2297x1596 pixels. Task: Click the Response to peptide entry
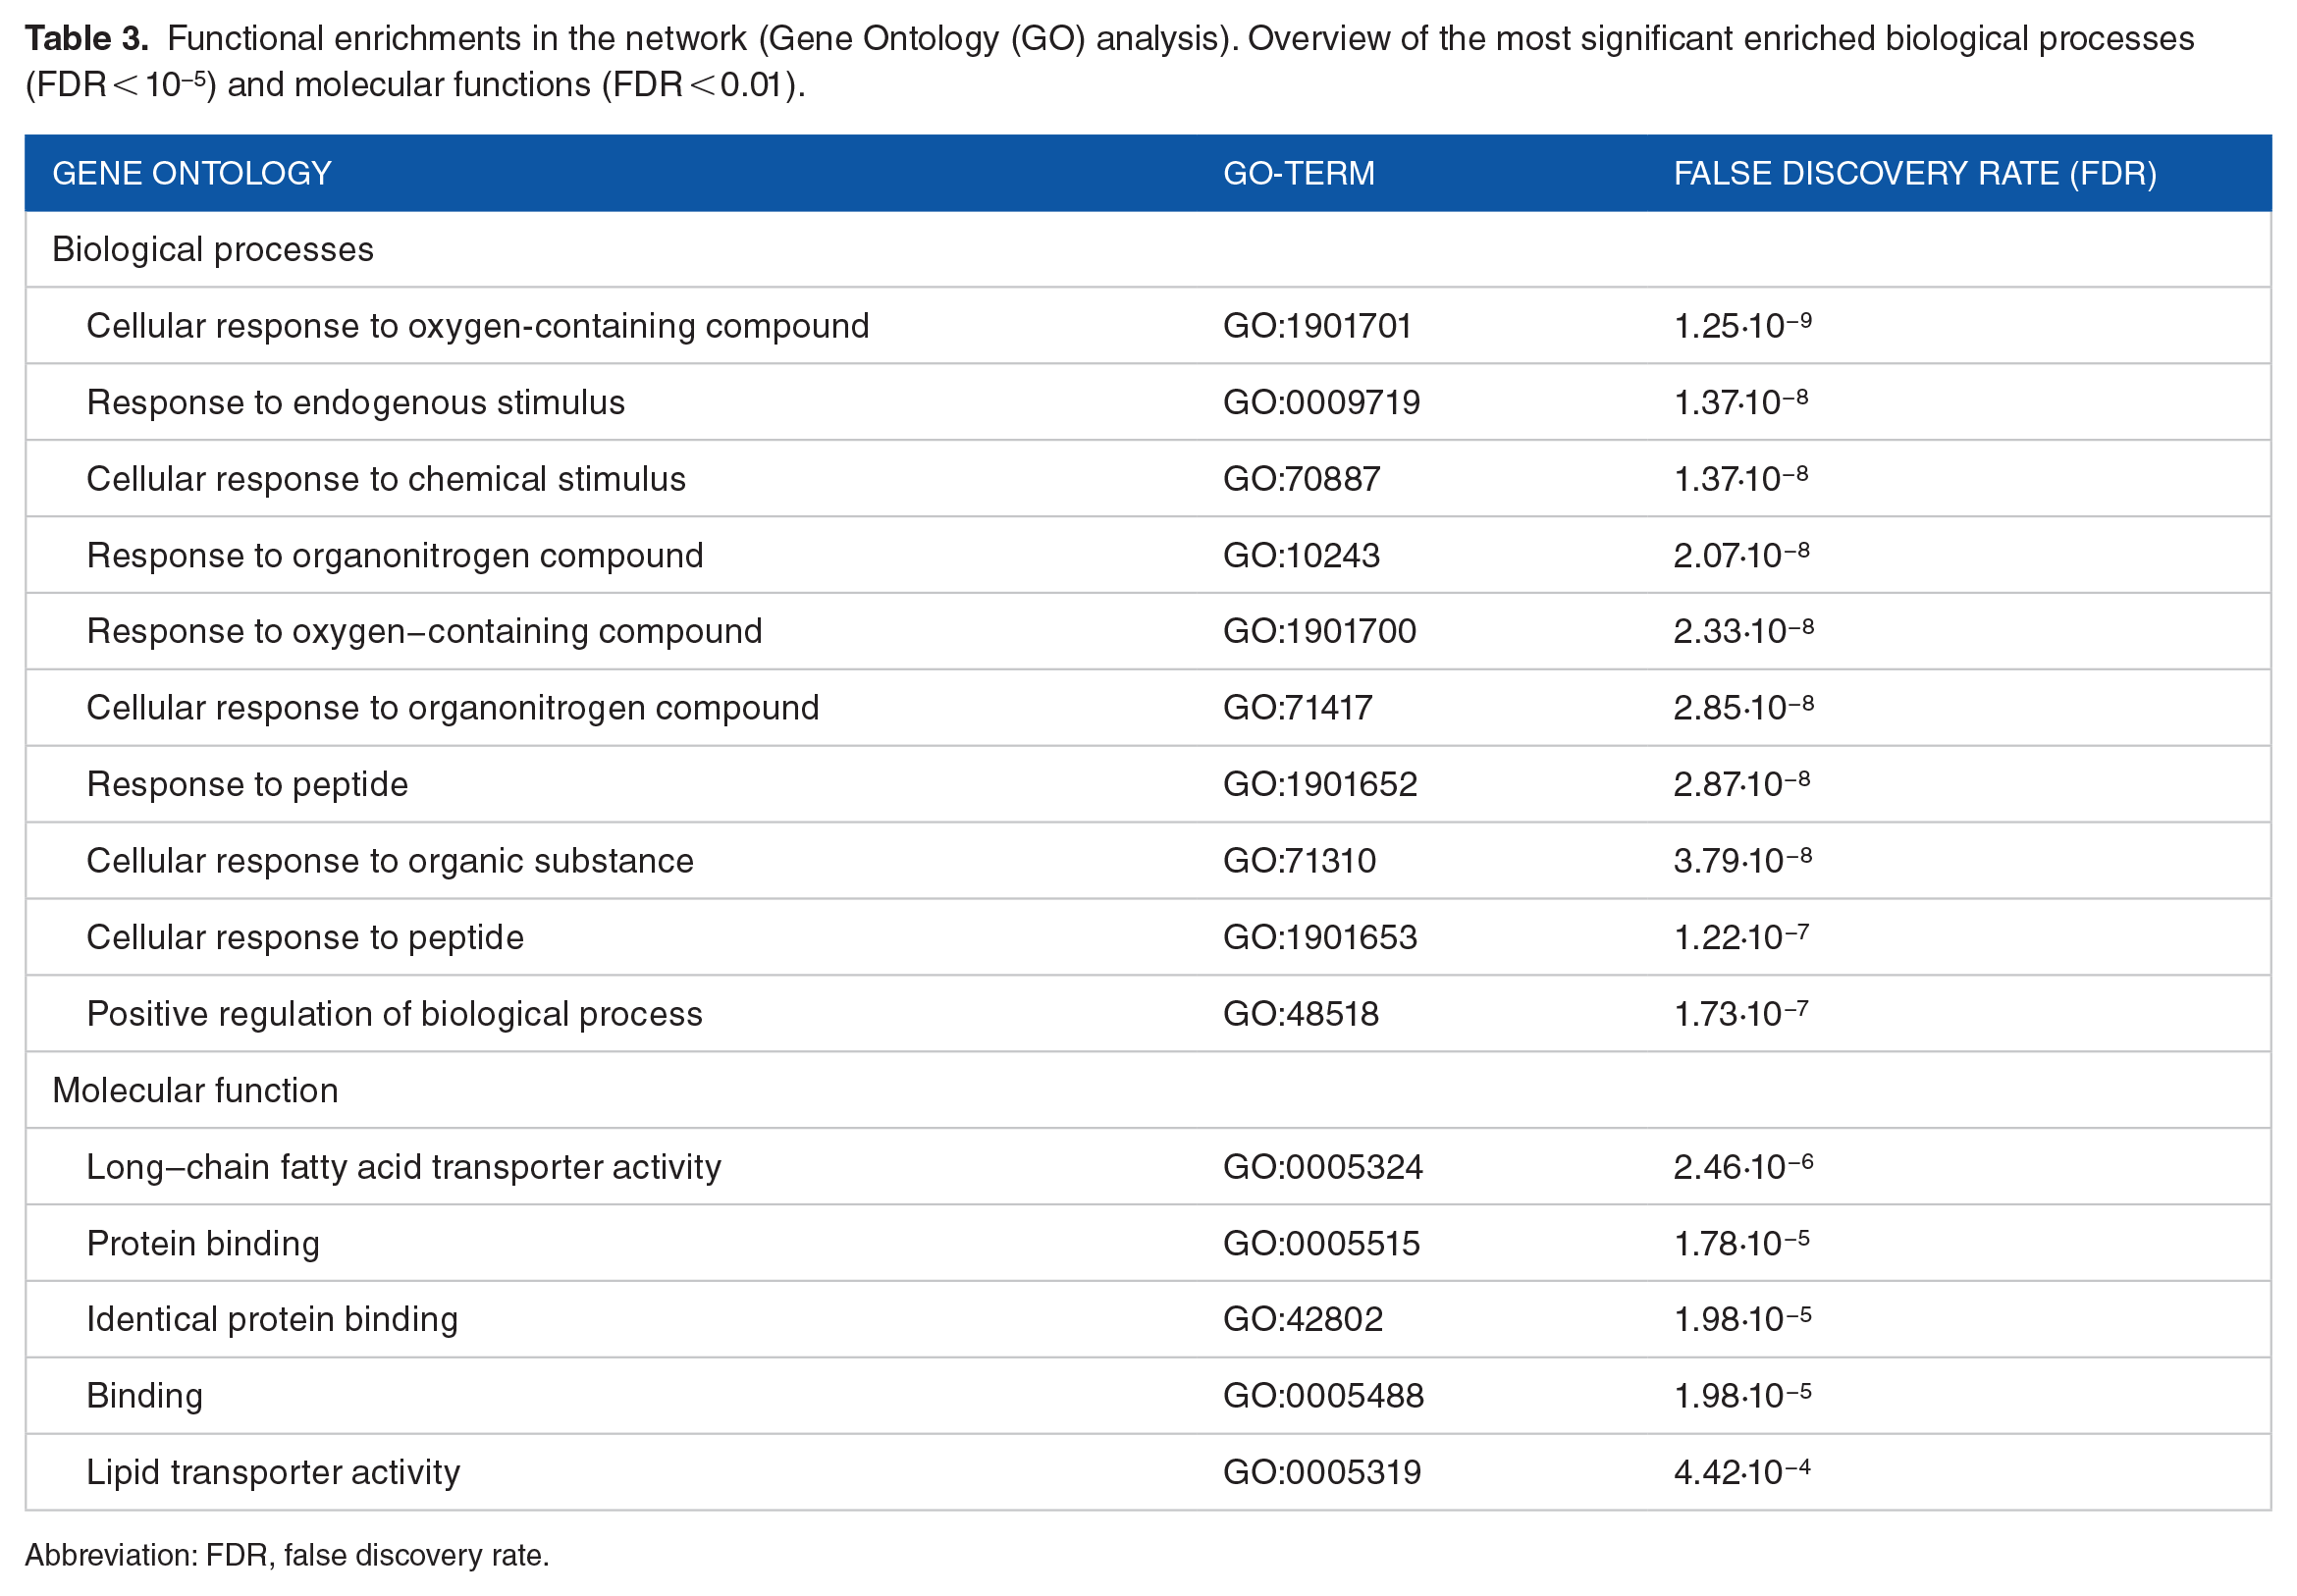[x=247, y=784]
